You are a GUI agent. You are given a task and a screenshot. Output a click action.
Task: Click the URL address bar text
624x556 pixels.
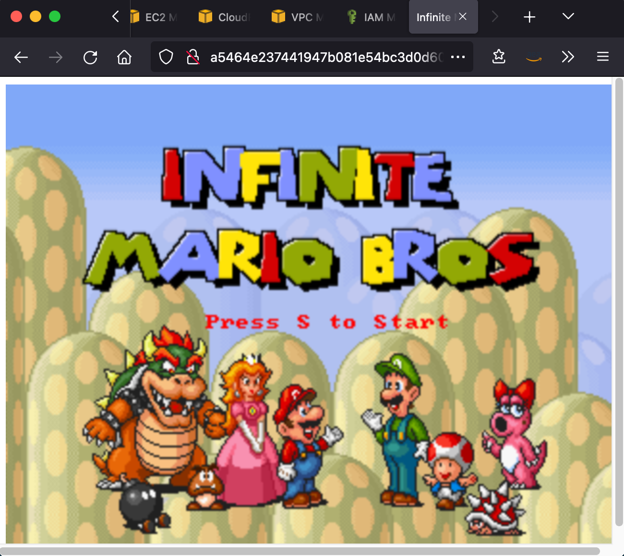326,57
